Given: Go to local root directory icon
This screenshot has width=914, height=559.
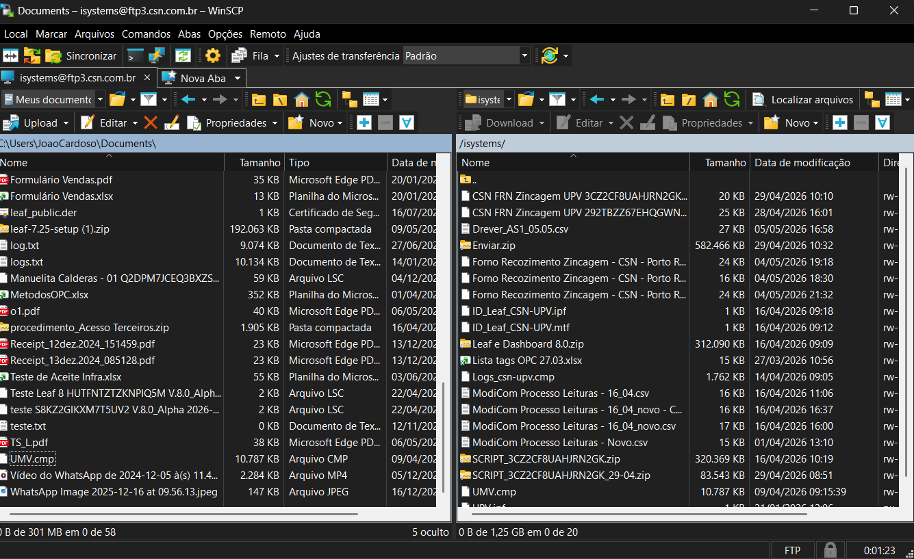Looking at the screenshot, I should coord(280,100).
